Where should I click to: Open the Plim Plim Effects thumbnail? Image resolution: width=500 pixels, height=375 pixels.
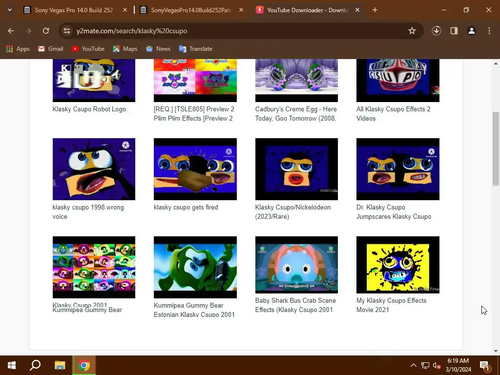point(195,81)
